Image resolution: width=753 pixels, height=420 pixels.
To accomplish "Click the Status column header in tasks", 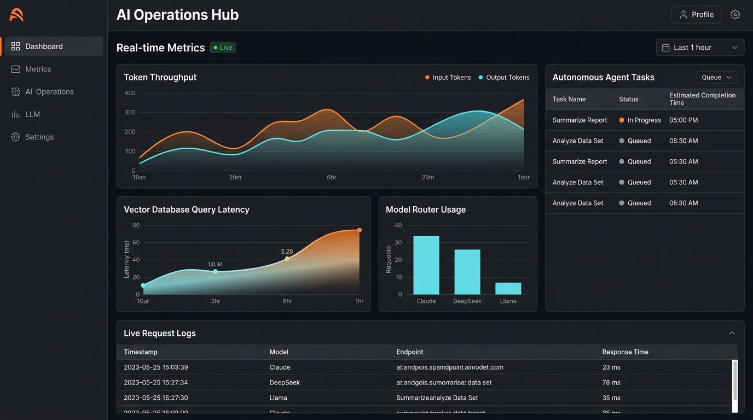I will pos(629,99).
